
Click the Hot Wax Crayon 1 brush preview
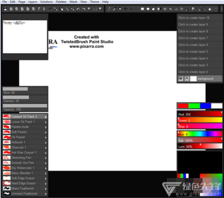[7, 153]
